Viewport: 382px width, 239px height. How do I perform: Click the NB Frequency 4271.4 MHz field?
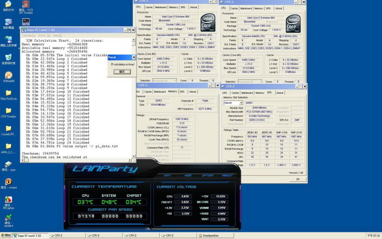pyautogui.click(x=205, y=109)
